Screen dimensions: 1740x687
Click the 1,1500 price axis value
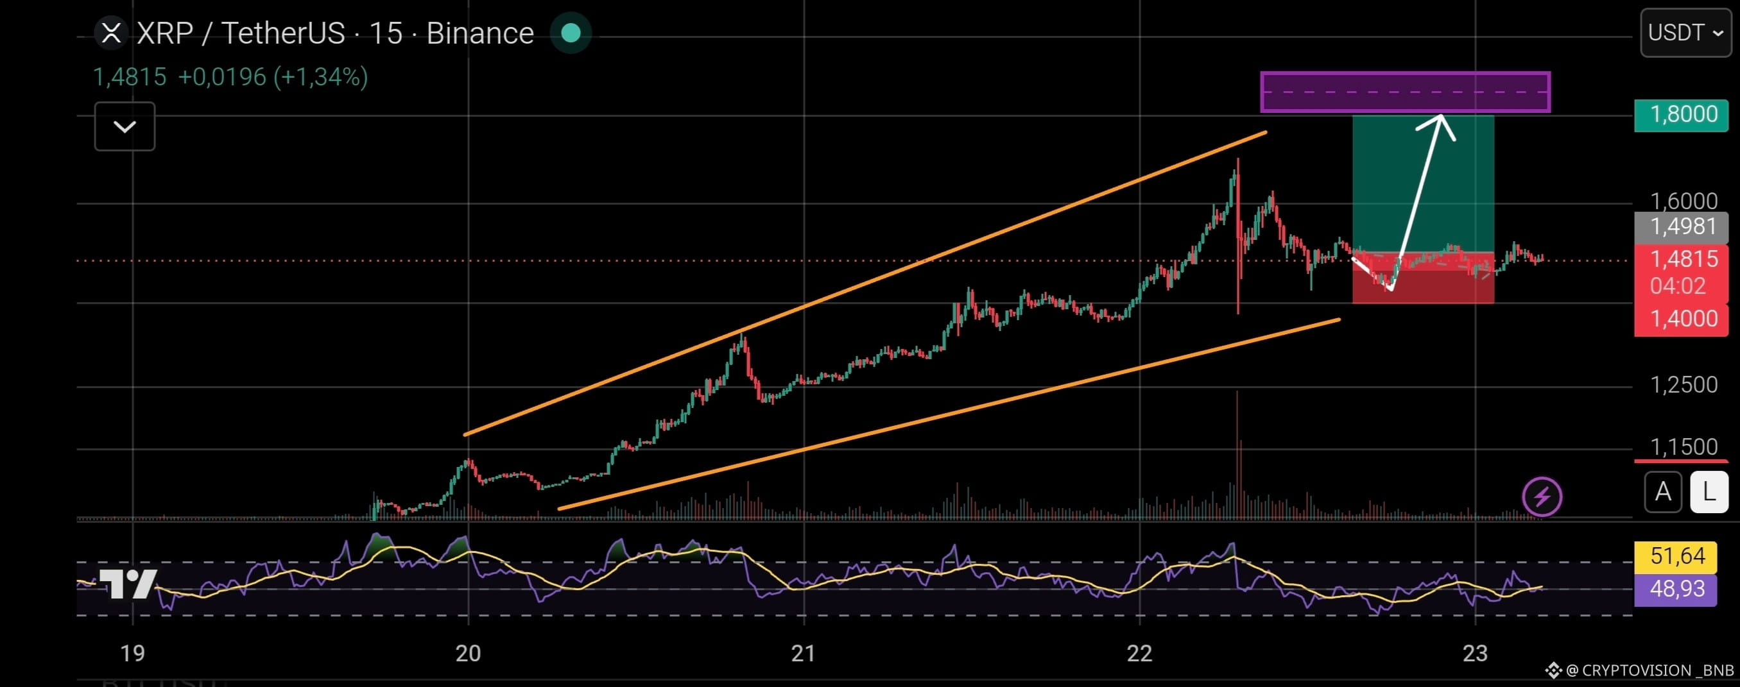pyautogui.click(x=1684, y=446)
